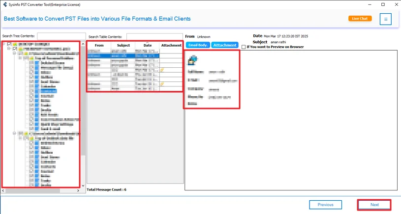Click the tree panel scroll-left arrow

[3, 190]
